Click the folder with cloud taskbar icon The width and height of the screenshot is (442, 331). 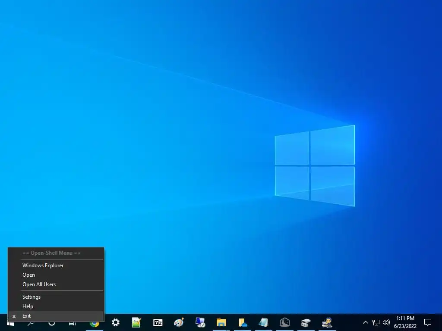pyautogui.click(x=243, y=322)
